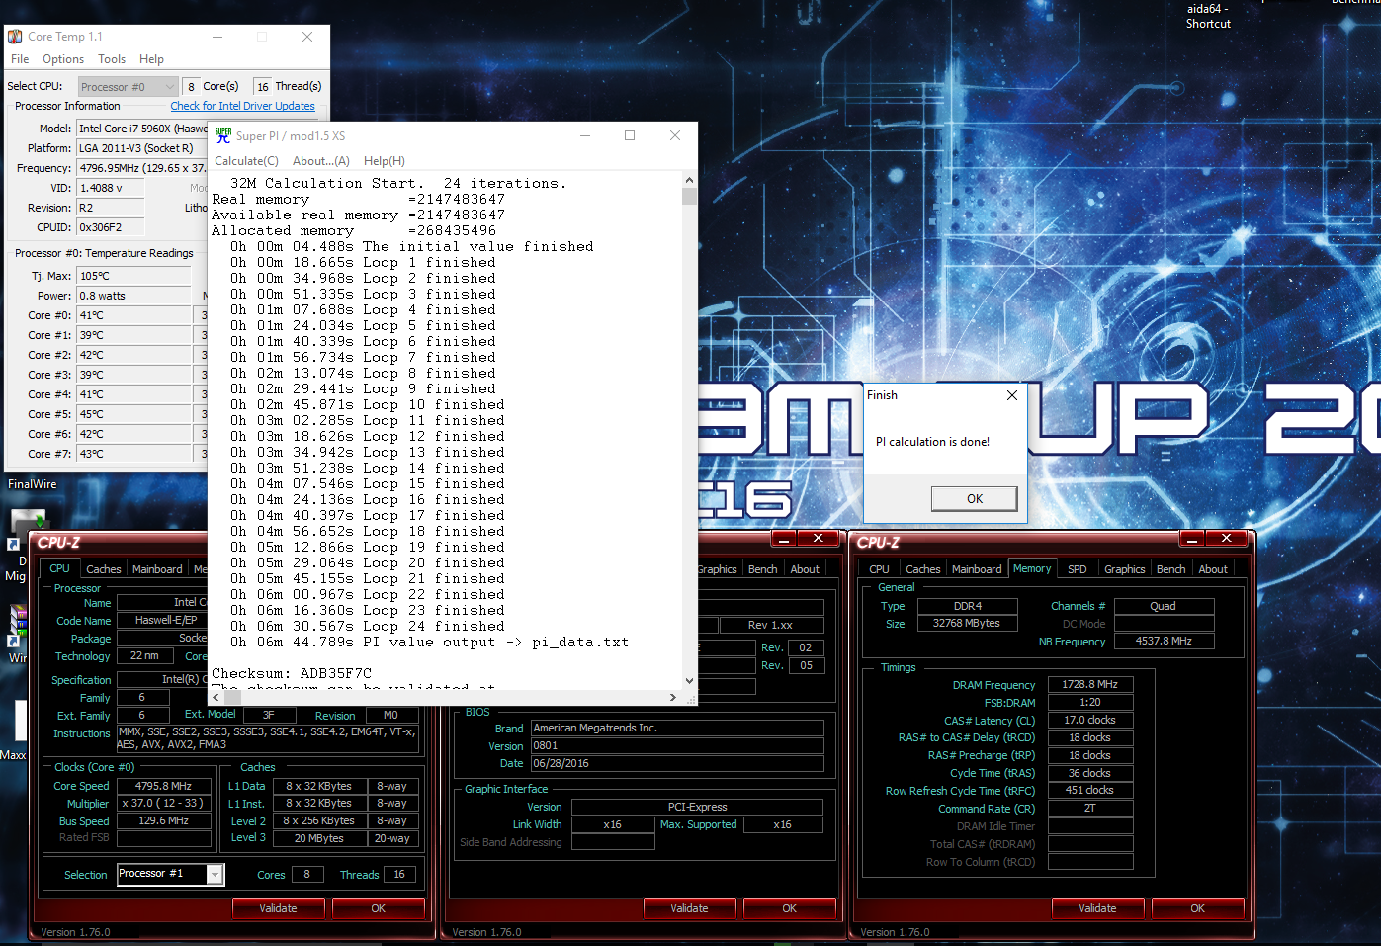The width and height of the screenshot is (1381, 946).
Task: Close the middle CPU-Z window
Action: click(x=819, y=538)
